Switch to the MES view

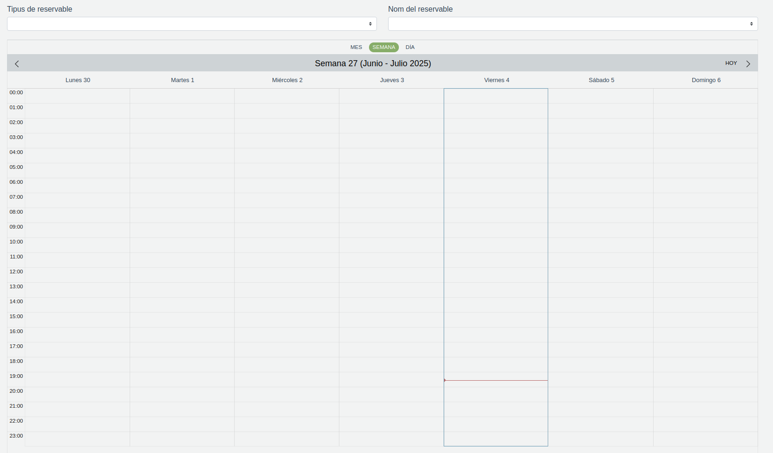(356, 47)
